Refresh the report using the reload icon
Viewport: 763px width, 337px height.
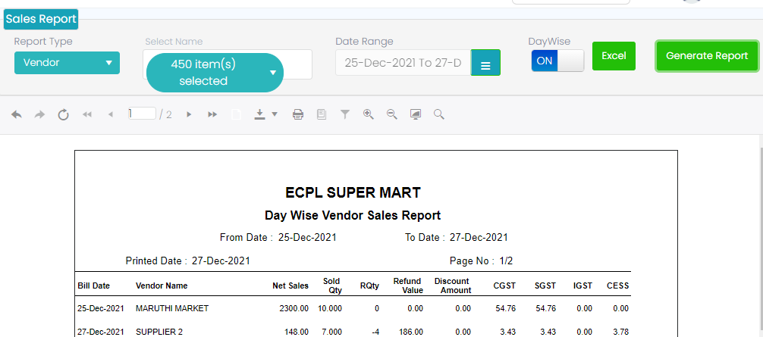click(x=63, y=114)
